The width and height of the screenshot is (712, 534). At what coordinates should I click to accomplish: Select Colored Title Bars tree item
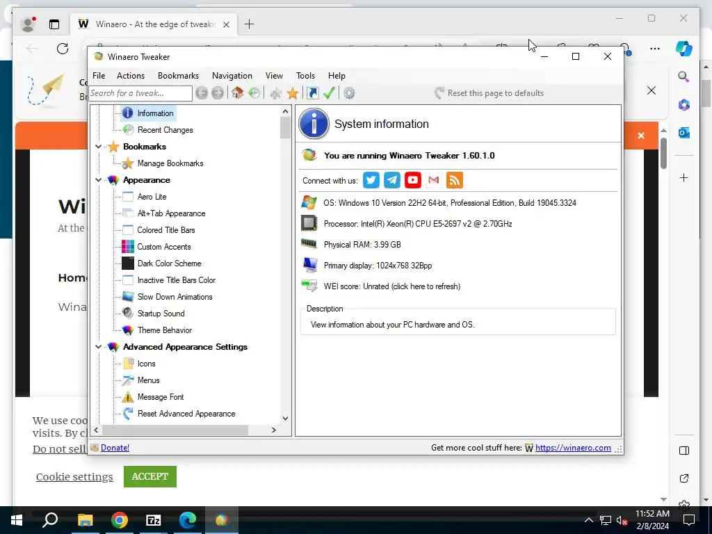165,230
